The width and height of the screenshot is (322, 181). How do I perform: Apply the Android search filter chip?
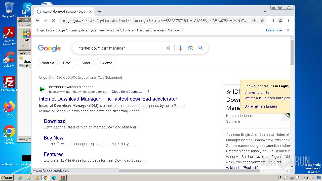[48, 63]
